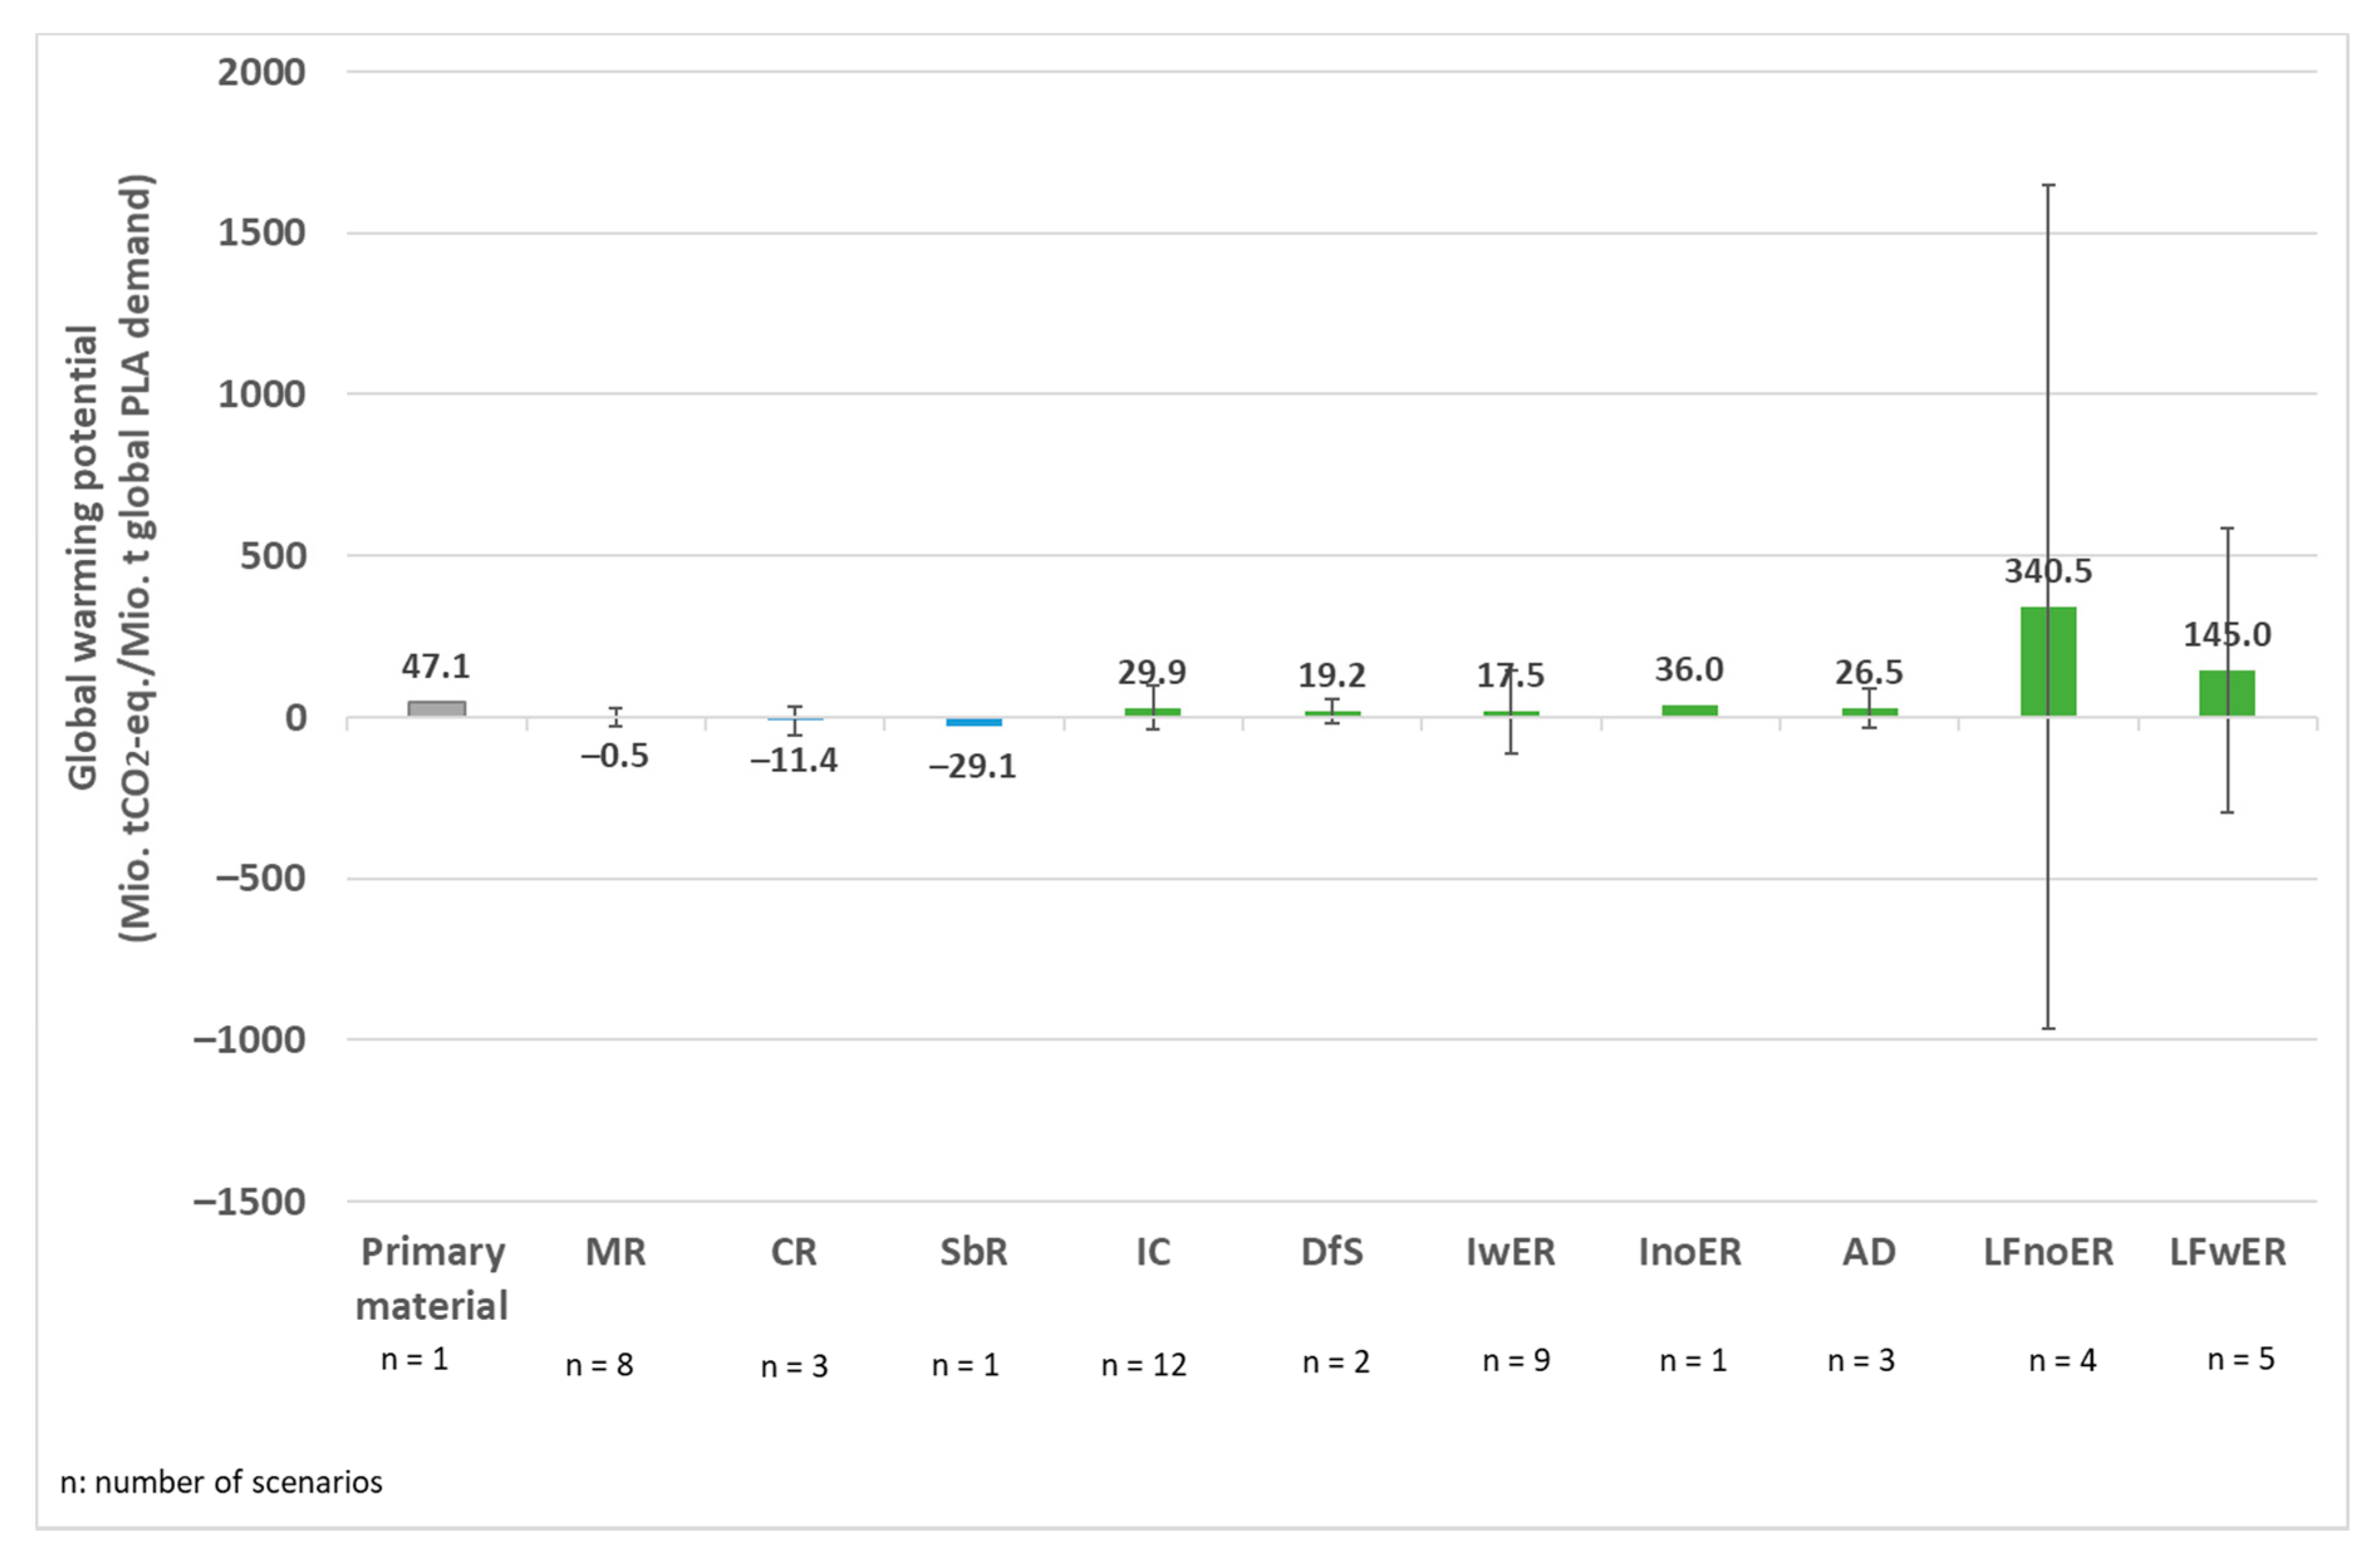2380x1557 pixels.
Task: Click the −11.4 data label under CR
Action: tap(794, 761)
